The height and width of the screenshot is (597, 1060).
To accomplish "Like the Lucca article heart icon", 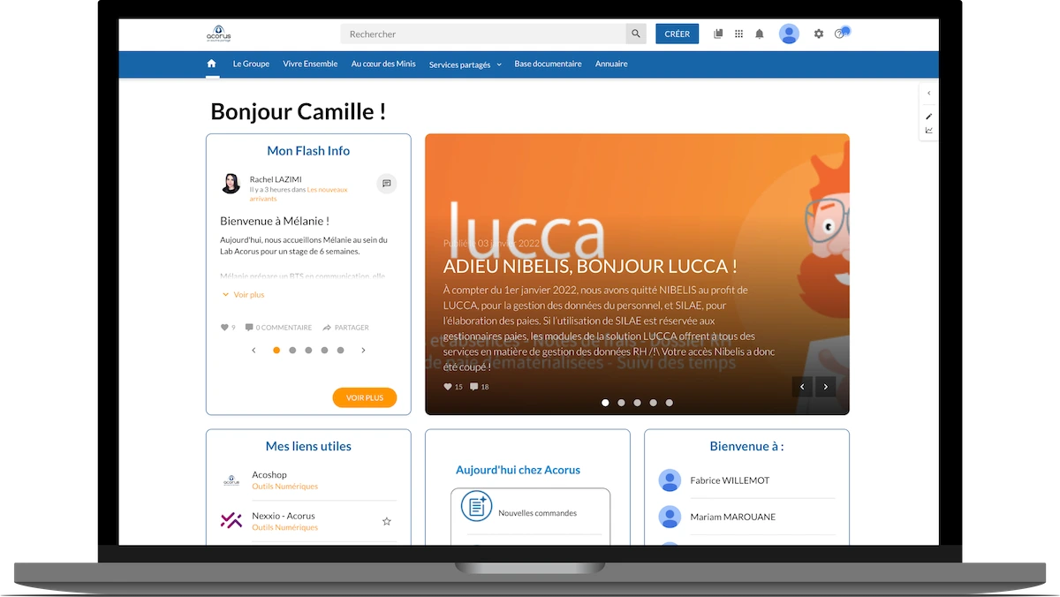I will pyautogui.click(x=447, y=387).
